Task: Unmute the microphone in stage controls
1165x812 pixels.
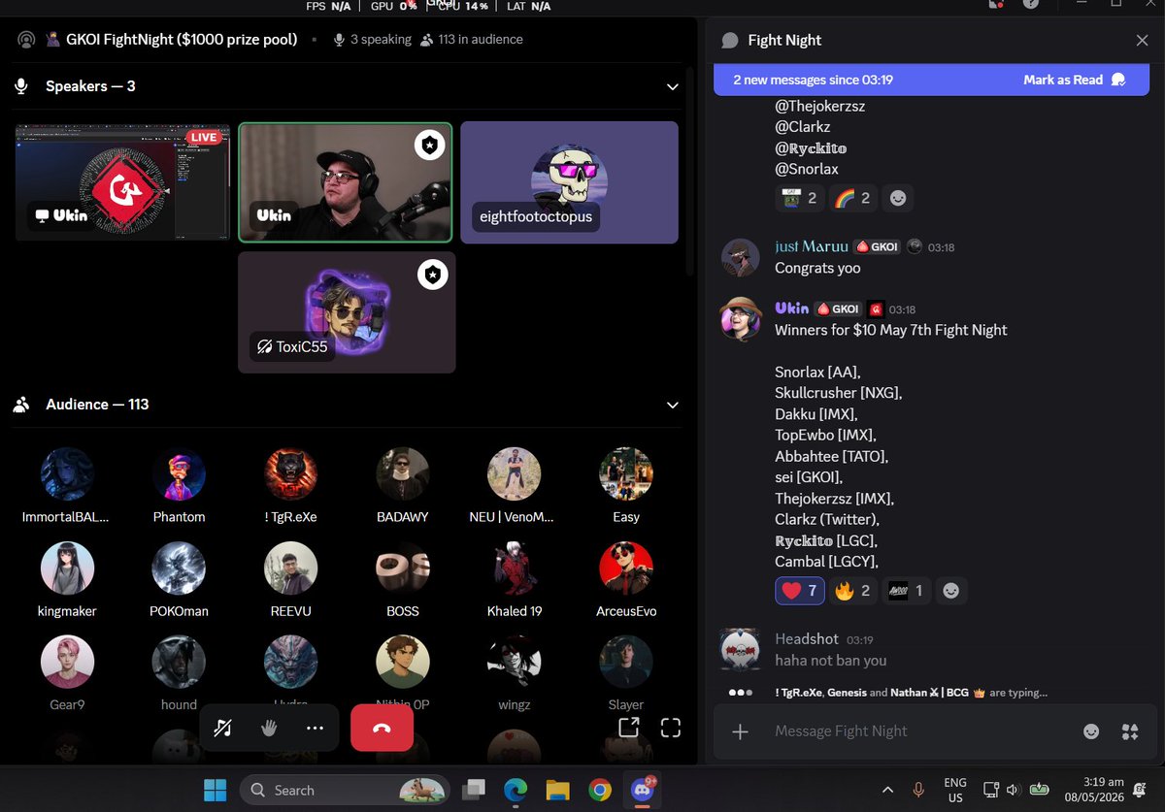Action: click(x=223, y=728)
